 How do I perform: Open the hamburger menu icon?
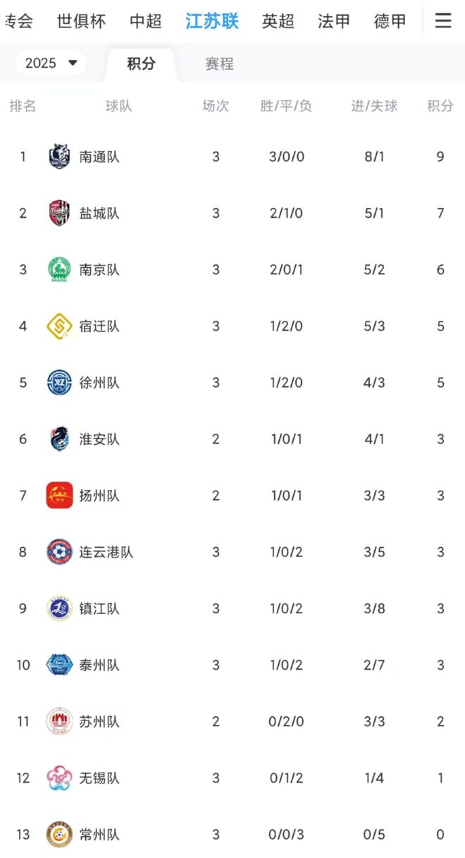click(x=442, y=21)
